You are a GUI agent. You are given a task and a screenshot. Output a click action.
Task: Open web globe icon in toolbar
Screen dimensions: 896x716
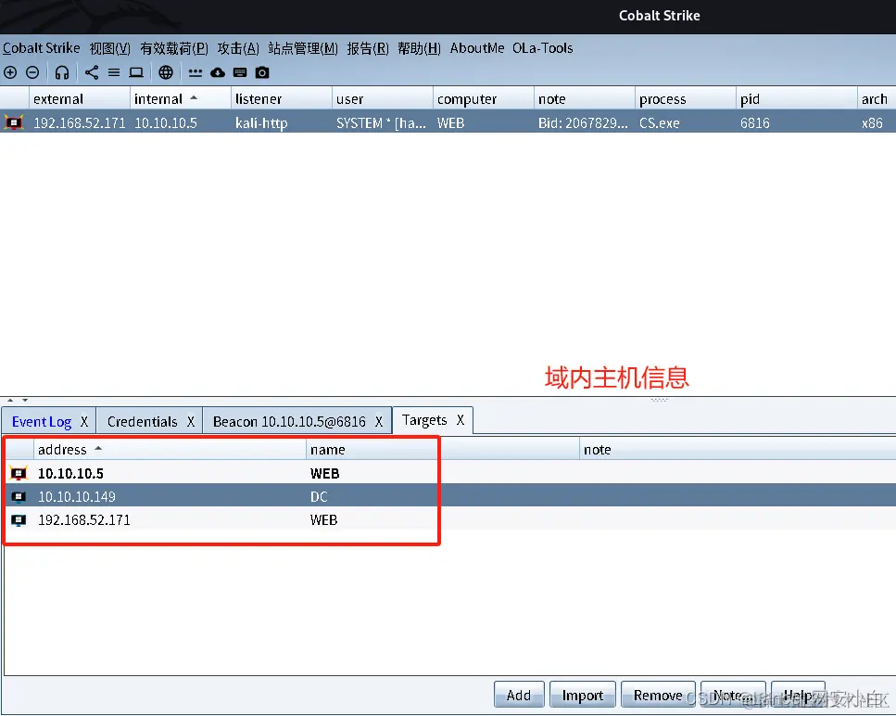pyautogui.click(x=166, y=72)
